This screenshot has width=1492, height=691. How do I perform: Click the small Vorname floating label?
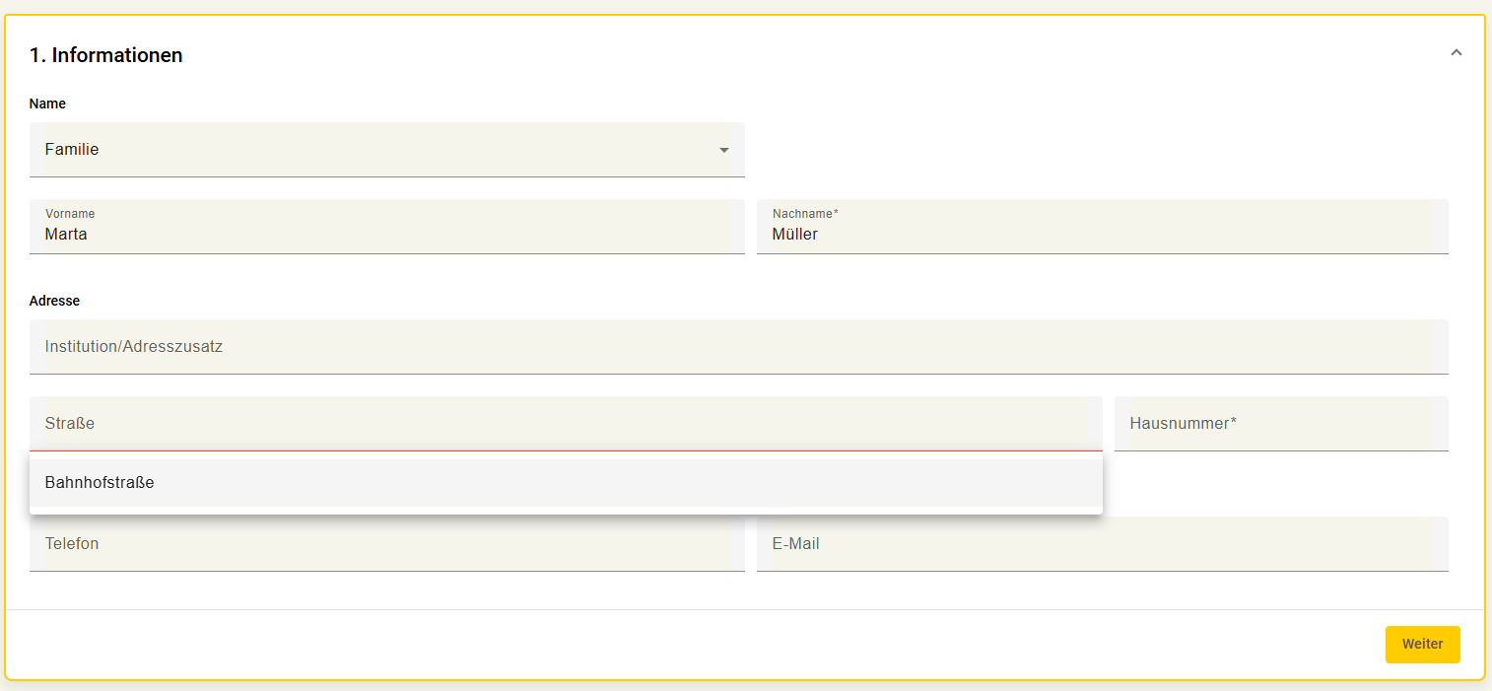70,214
